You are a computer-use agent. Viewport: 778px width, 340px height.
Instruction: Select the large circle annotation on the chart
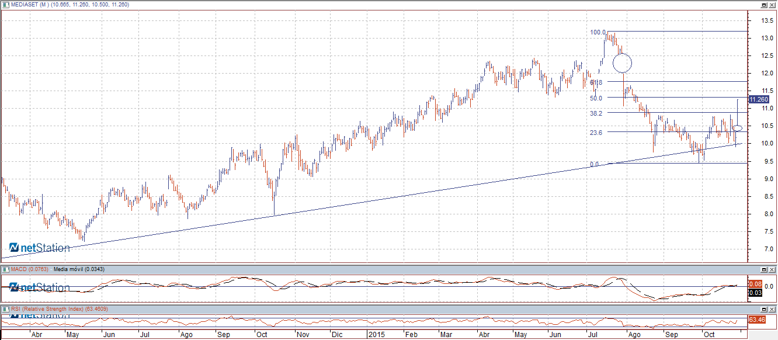[622, 62]
